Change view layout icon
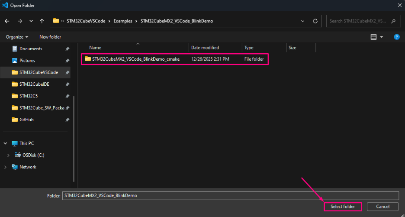This screenshot has width=405, height=217. pyautogui.click(x=373, y=37)
